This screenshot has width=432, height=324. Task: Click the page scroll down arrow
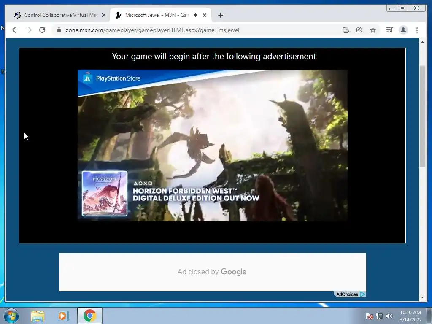pos(422,297)
